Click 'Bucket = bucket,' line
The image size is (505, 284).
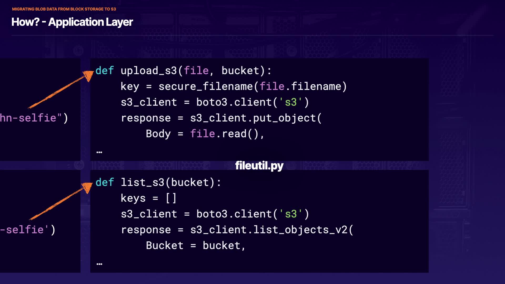(x=195, y=246)
